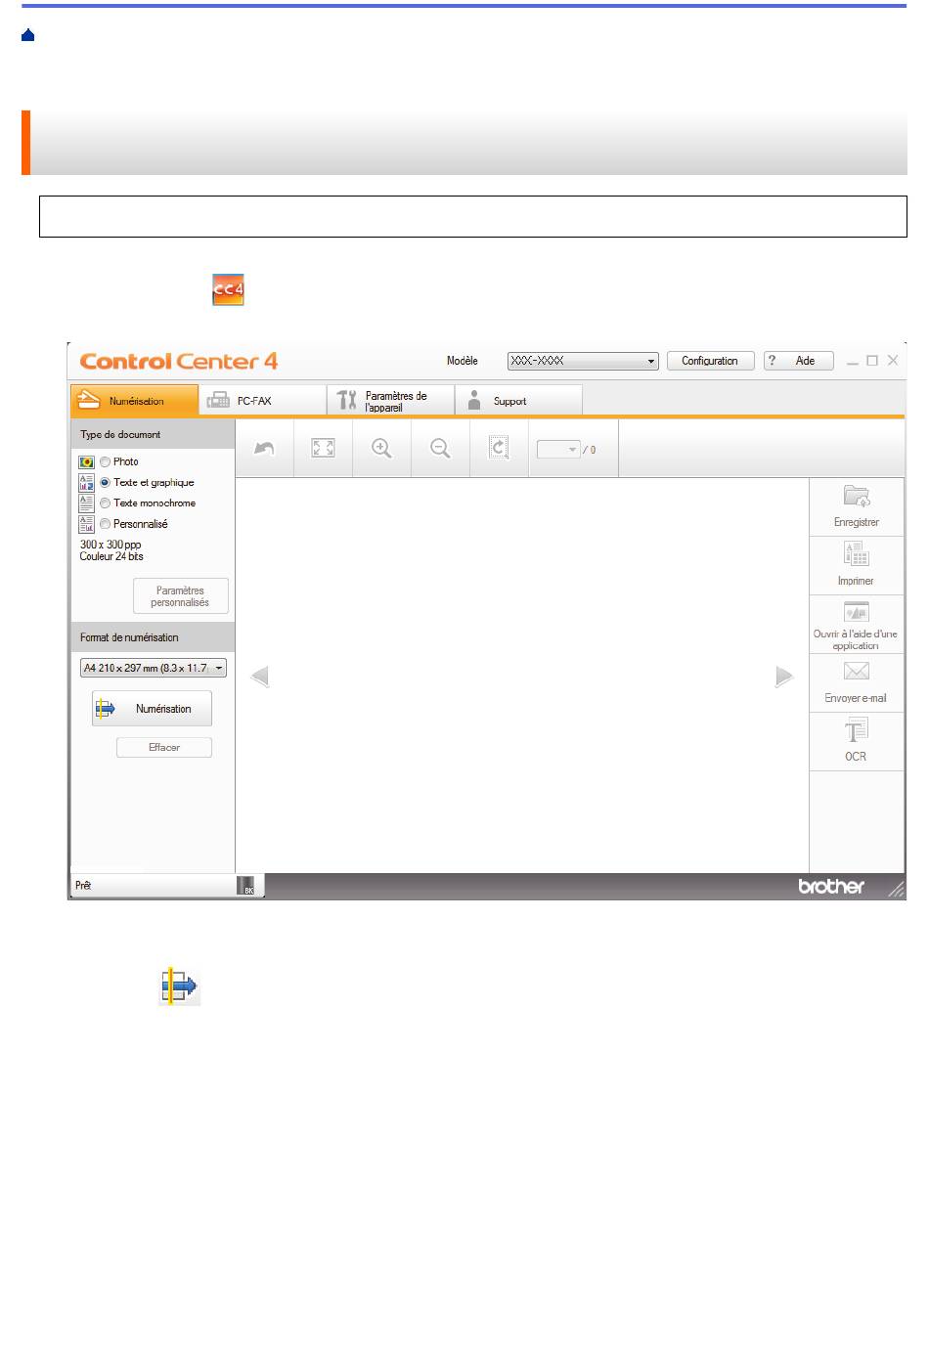
Task: Click the window resize grip
Action: click(x=896, y=888)
